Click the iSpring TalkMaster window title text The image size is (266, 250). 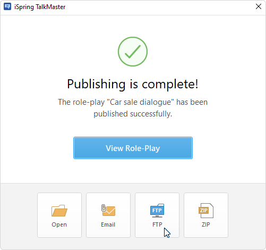(x=40, y=7)
